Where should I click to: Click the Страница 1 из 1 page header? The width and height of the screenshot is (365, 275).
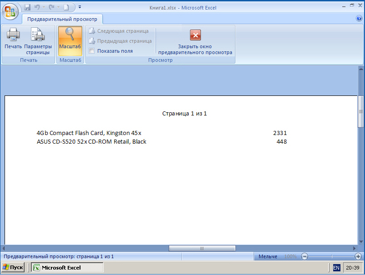click(185, 113)
